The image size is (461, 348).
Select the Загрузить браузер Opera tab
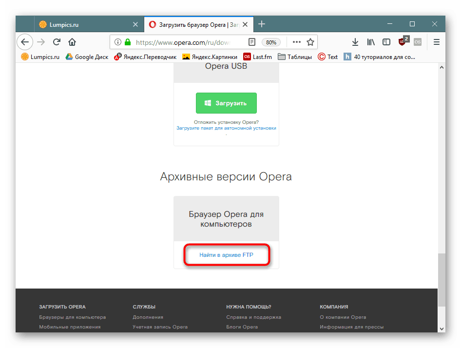(x=199, y=24)
